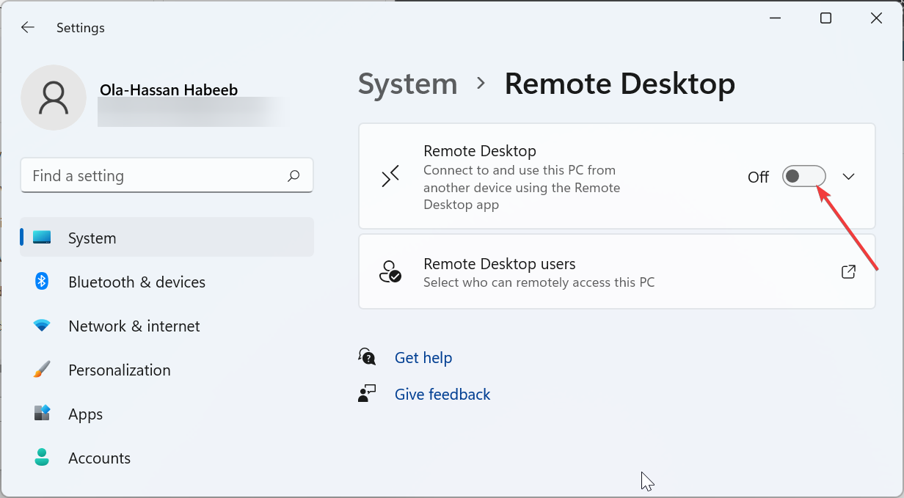
Task: Click the Network Wi-Fi icon in sidebar
Action: point(42,326)
